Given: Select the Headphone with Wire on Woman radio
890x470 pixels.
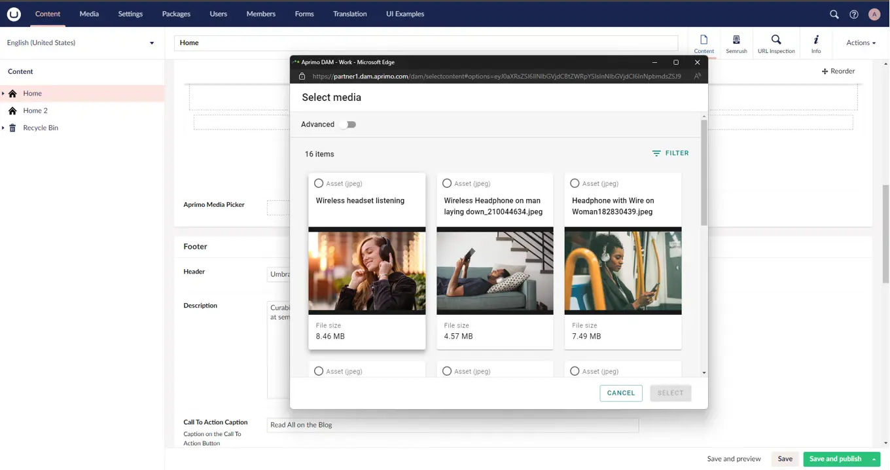Looking at the screenshot, I should click(575, 183).
